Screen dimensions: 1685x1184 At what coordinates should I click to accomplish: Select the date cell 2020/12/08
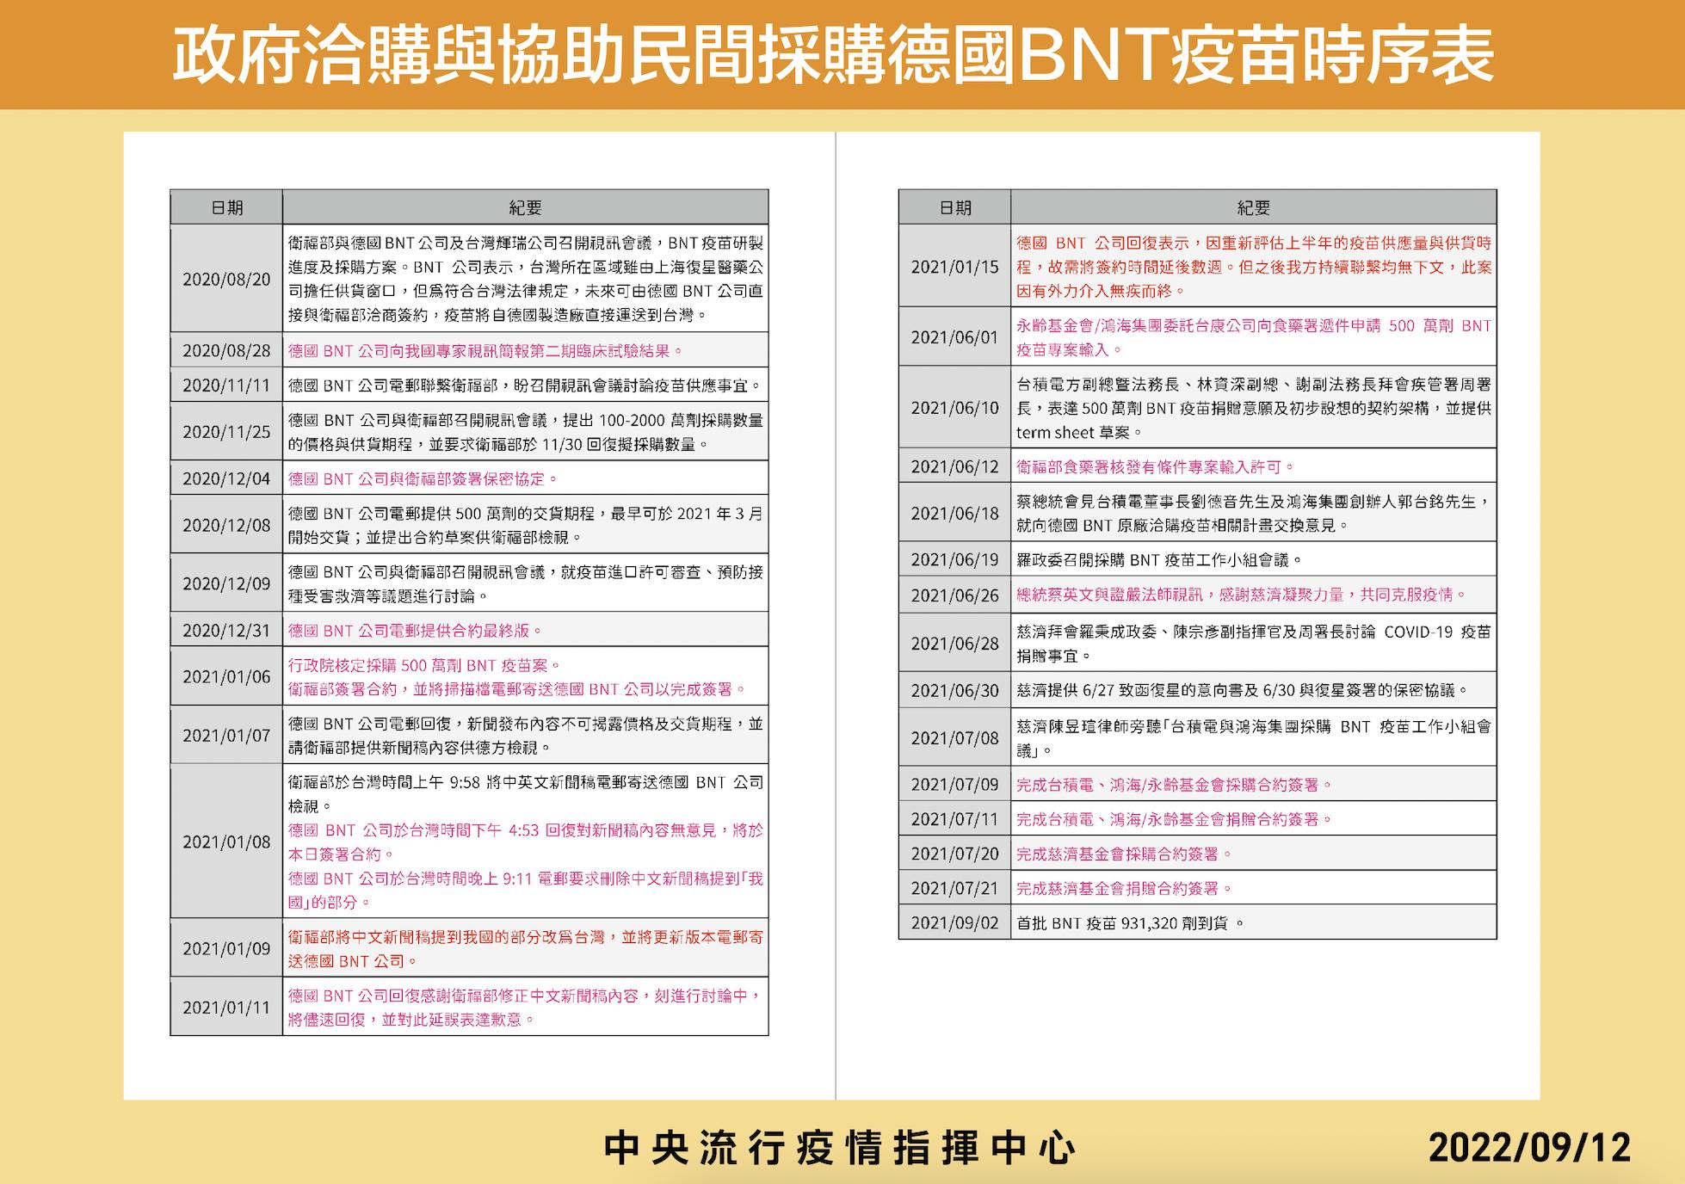226,524
